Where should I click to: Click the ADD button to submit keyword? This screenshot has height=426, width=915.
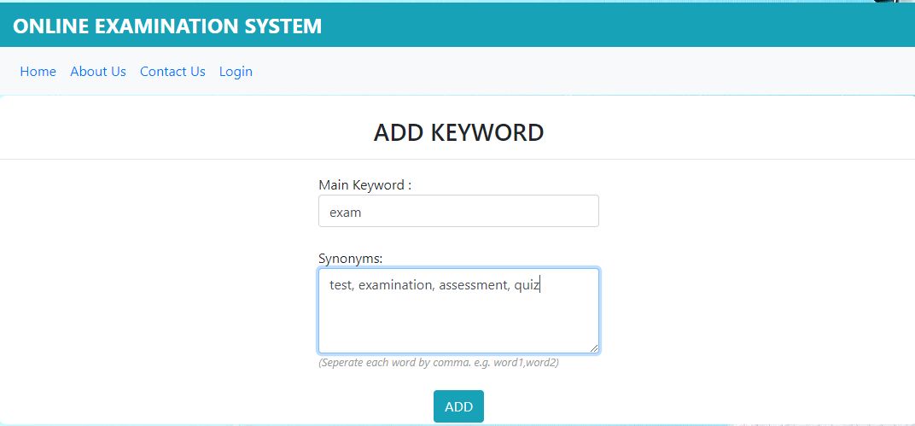pos(458,406)
